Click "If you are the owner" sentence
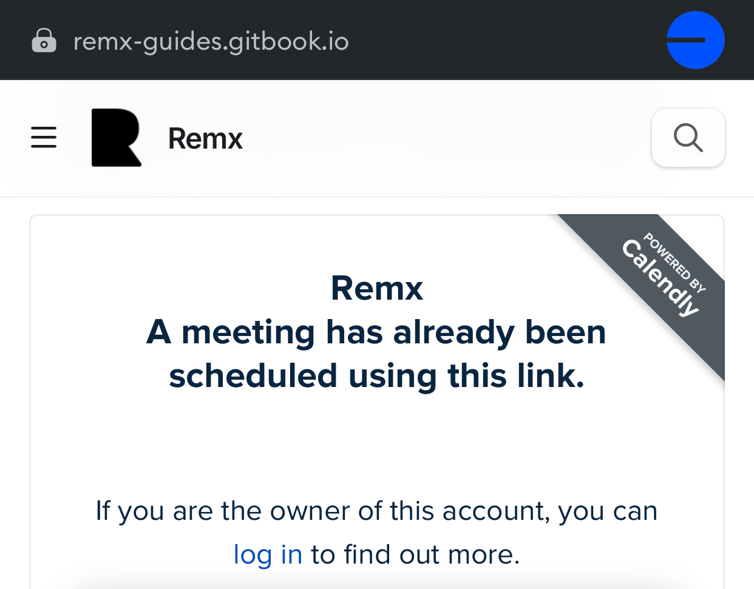 [376, 511]
